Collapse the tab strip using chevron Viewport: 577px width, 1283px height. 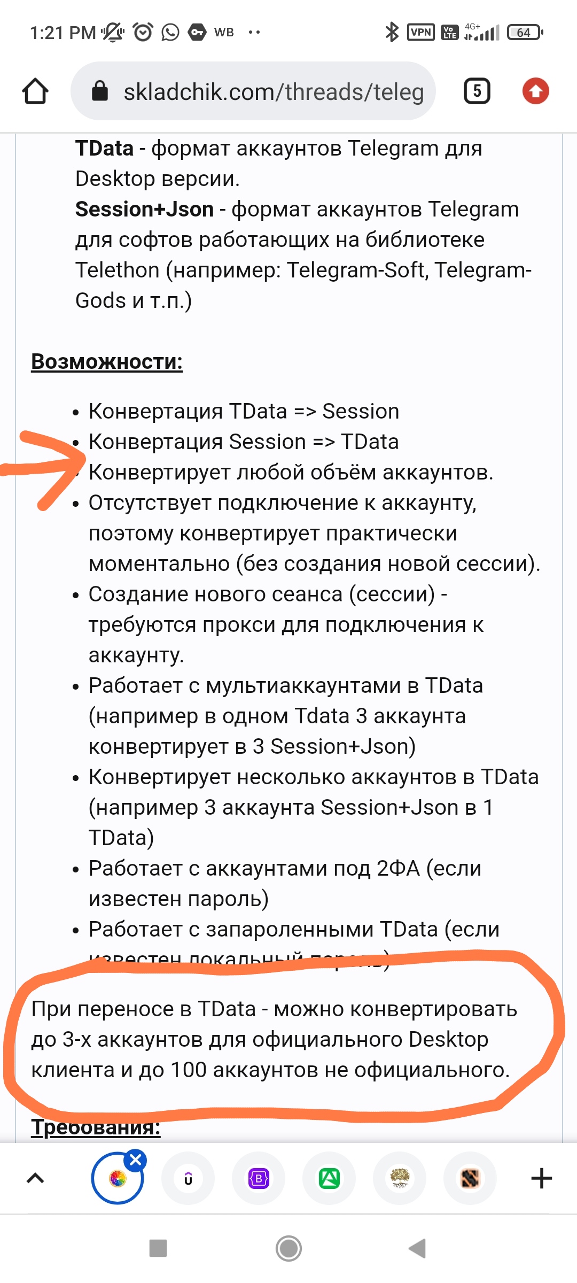(35, 1178)
